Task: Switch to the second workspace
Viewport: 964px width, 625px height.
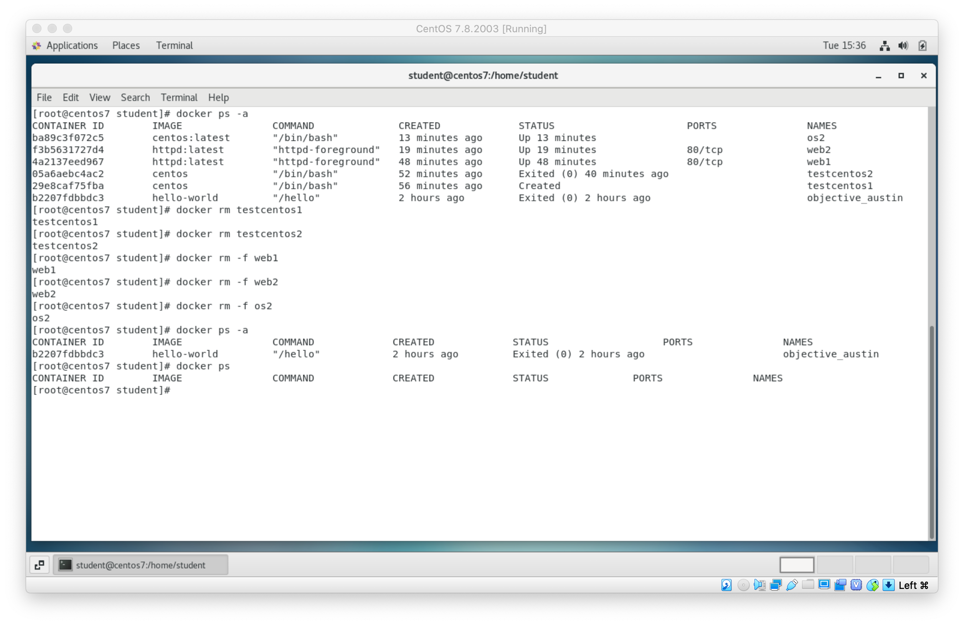Action: pyautogui.click(x=834, y=564)
